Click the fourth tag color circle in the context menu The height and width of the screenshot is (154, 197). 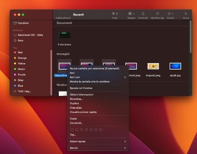[86, 130]
